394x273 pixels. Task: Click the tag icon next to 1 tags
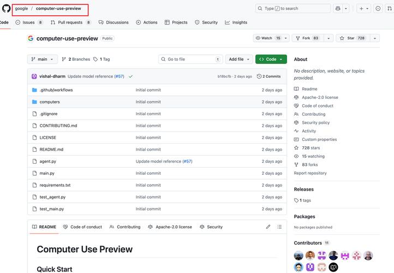296,200
